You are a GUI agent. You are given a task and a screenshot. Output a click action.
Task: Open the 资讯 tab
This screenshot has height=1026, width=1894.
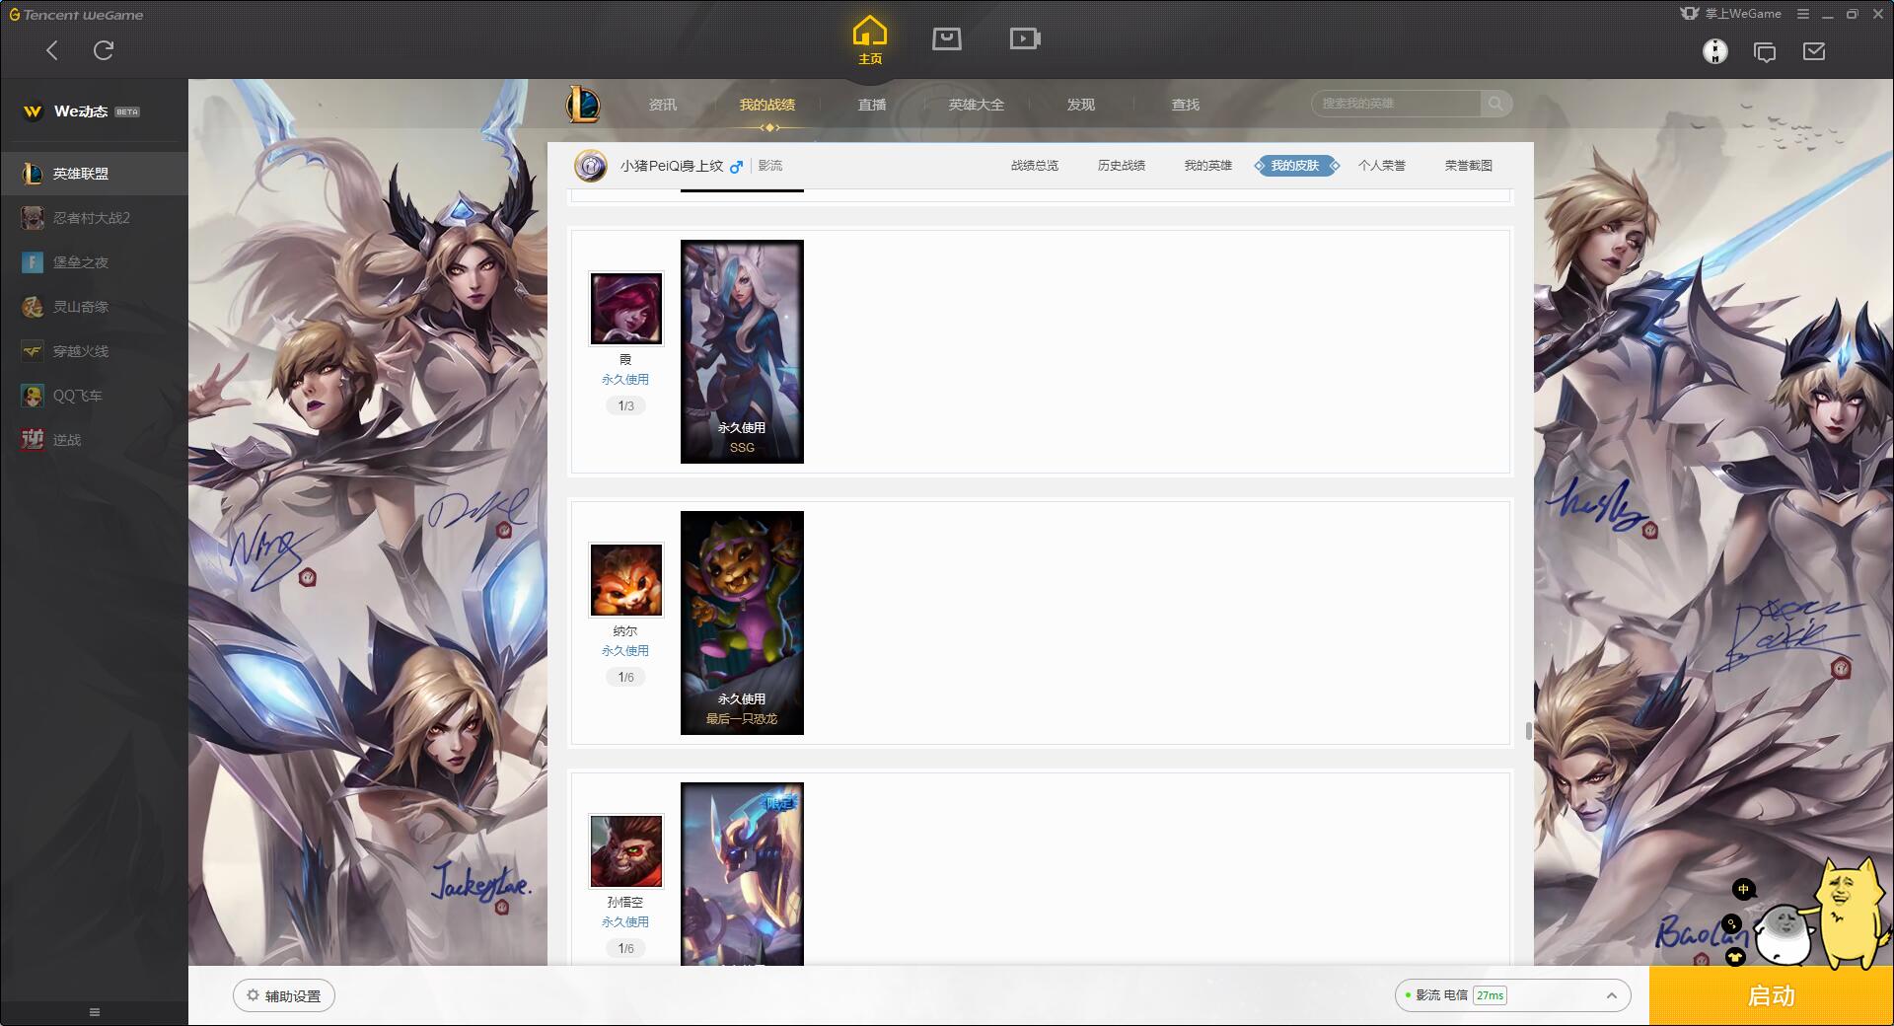pyautogui.click(x=663, y=105)
